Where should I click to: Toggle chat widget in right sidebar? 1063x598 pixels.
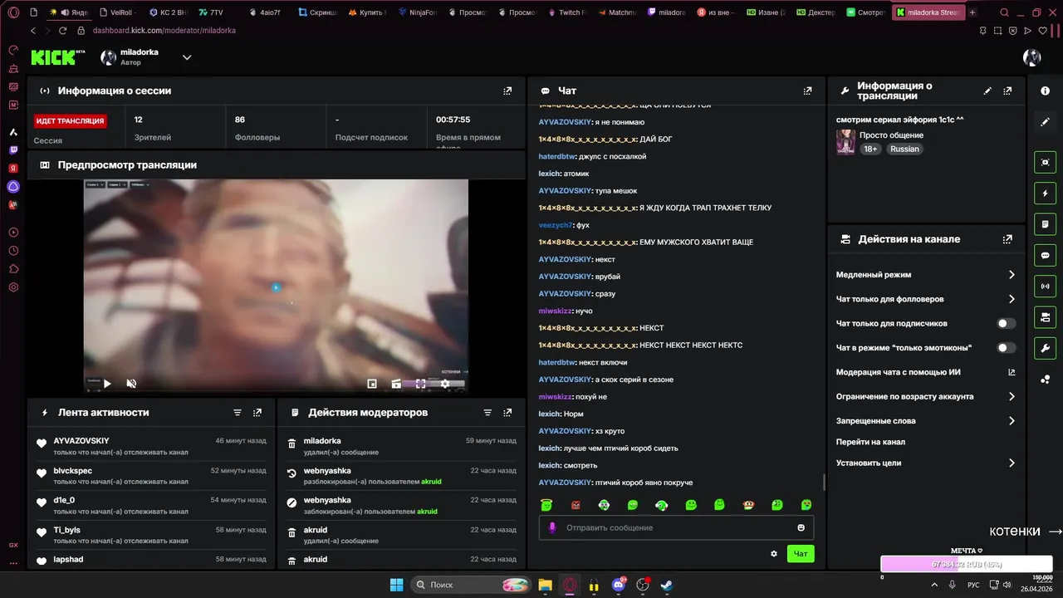pos(1046,255)
